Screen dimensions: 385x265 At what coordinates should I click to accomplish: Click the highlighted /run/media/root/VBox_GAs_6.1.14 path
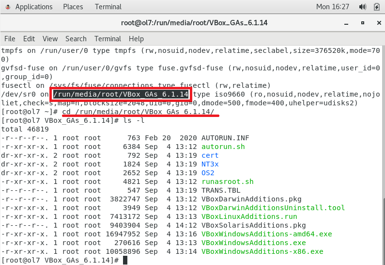point(121,94)
